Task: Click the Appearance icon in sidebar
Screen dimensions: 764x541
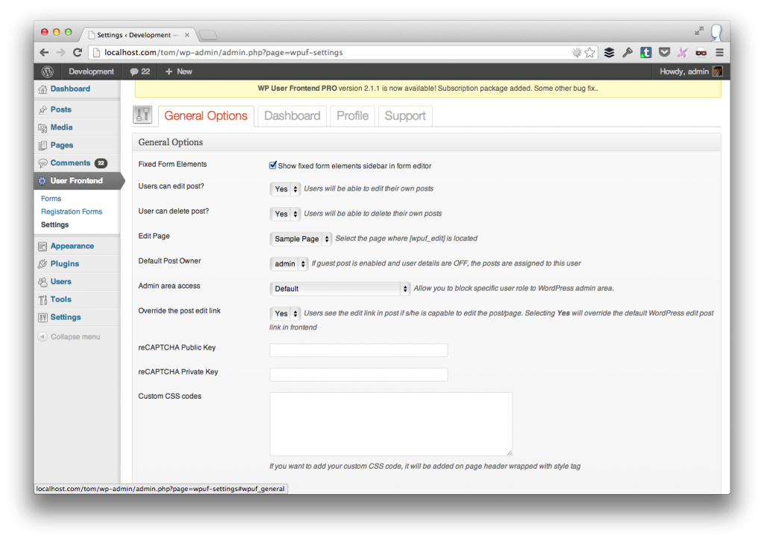Action: (x=43, y=246)
